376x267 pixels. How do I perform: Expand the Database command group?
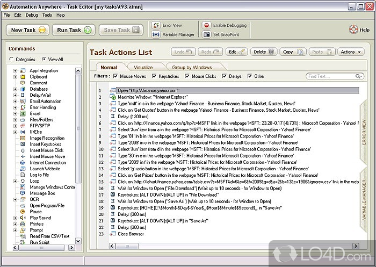pyautogui.click(x=15, y=89)
